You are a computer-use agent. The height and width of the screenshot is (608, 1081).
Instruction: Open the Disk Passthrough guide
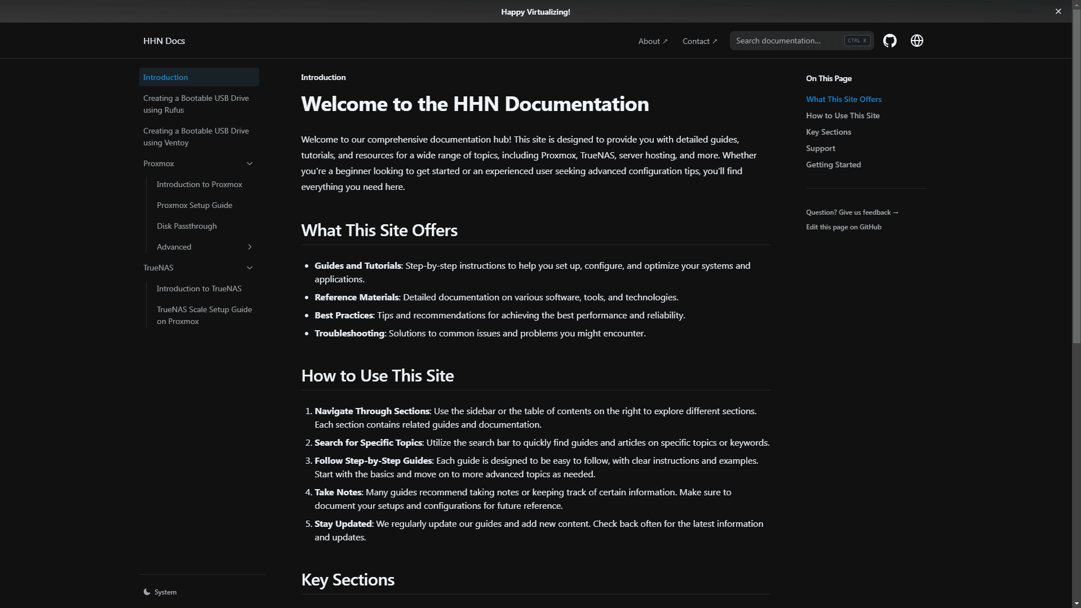pyautogui.click(x=187, y=225)
